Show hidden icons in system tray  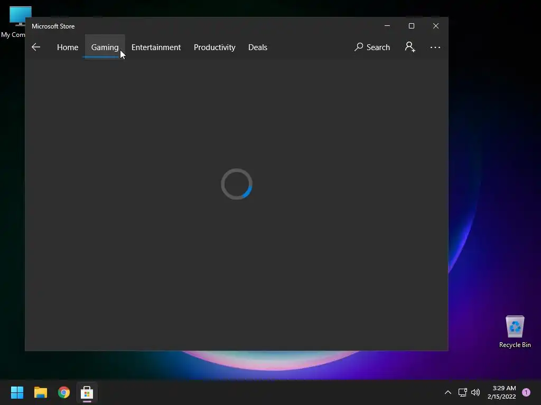point(448,392)
